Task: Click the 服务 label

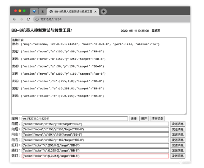Action: click(x=15, y=119)
